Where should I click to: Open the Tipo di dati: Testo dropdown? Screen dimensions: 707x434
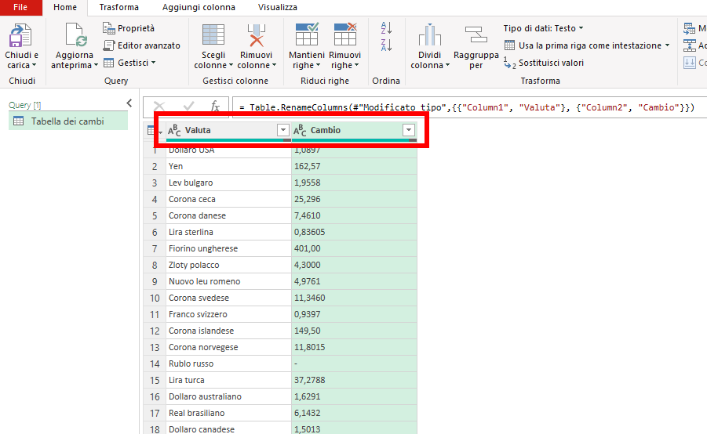[x=543, y=28]
